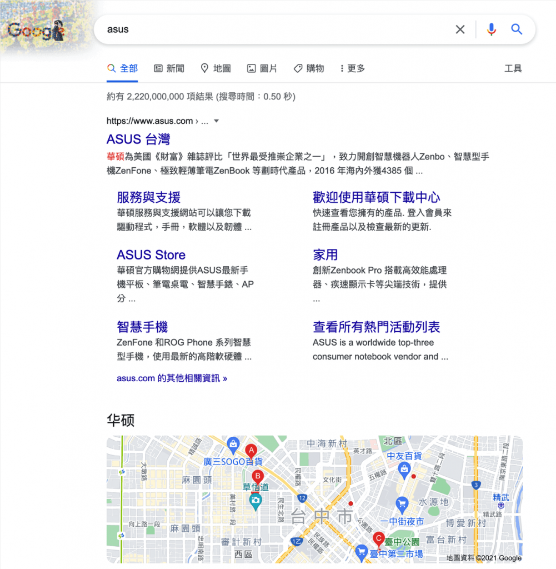Click map pin A
The width and height of the screenshot is (556, 569).
(251, 450)
